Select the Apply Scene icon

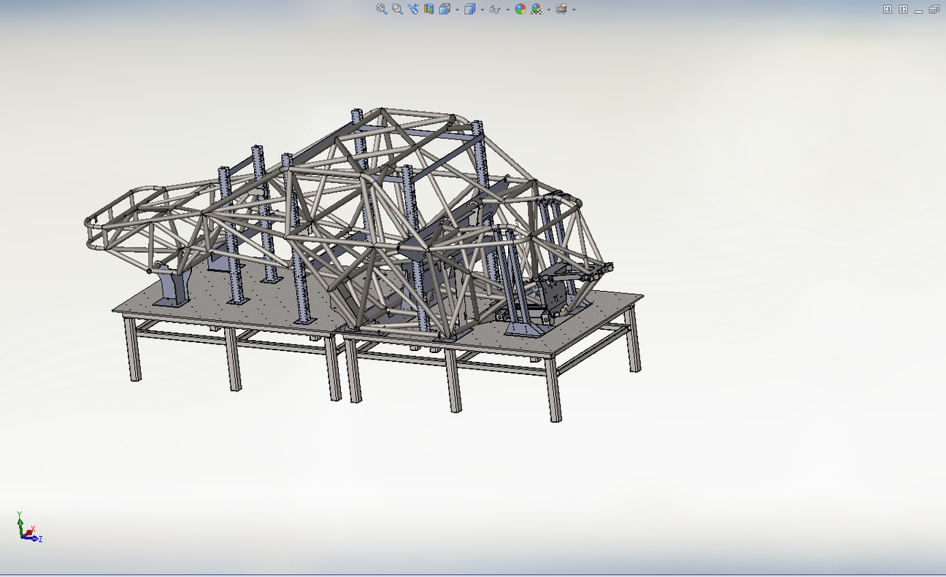point(536,9)
